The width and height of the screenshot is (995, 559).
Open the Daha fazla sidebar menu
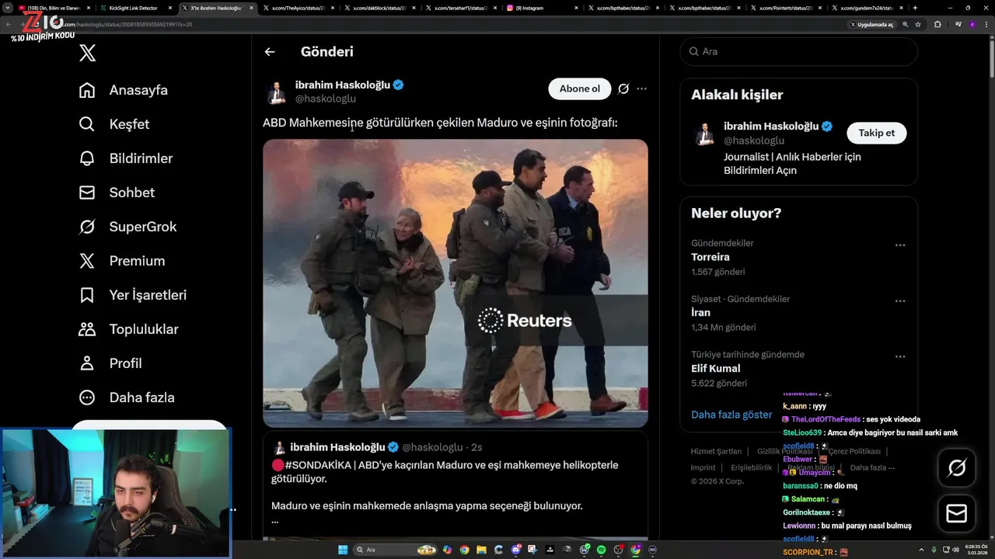[127, 398]
